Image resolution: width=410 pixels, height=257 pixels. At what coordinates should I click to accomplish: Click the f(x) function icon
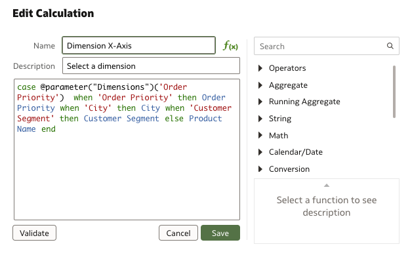pyautogui.click(x=230, y=45)
